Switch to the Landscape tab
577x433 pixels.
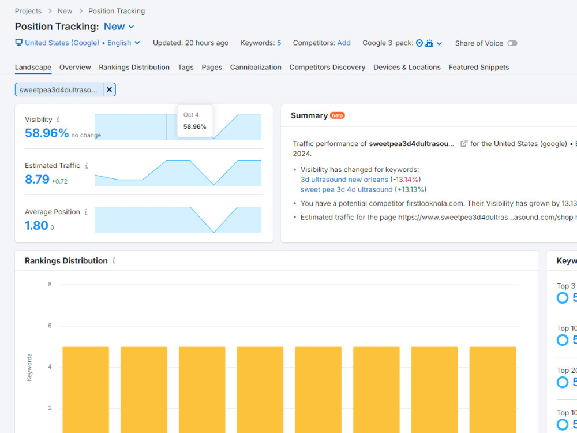(x=33, y=68)
